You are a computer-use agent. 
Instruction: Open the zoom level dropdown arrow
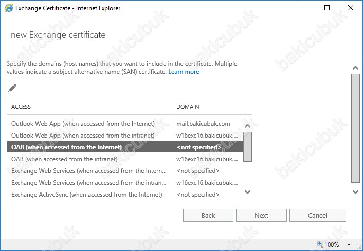pyautogui.click(x=349, y=245)
